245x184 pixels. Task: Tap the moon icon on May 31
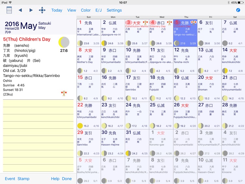pos(128,153)
